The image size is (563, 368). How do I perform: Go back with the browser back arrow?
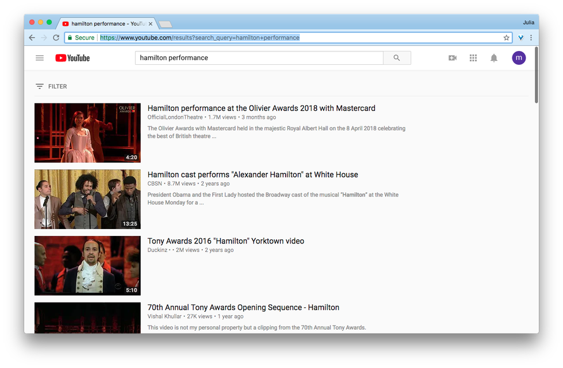click(x=32, y=38)
